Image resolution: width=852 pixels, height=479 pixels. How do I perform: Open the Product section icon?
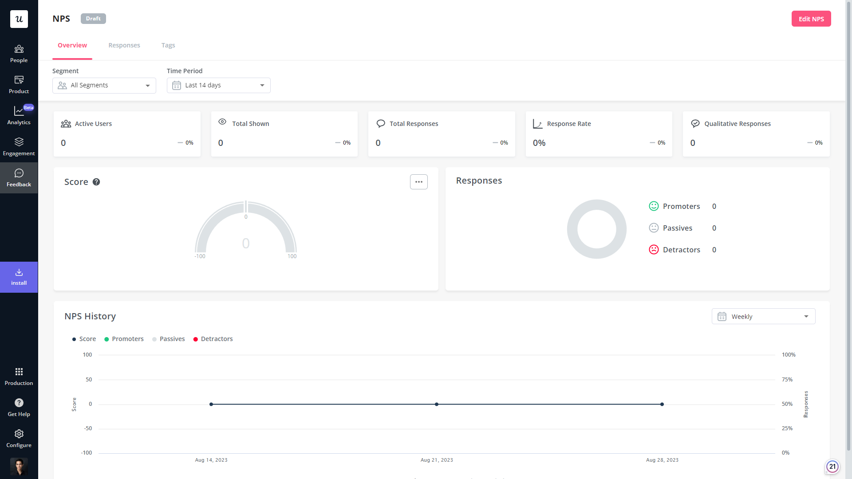(19, 80)
